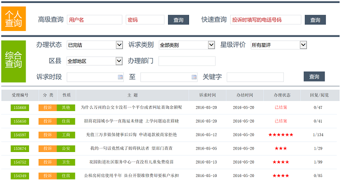The image size is (341, 180).
Task: Click 查询 button in 综合查询 section
Action: [314, 76]
